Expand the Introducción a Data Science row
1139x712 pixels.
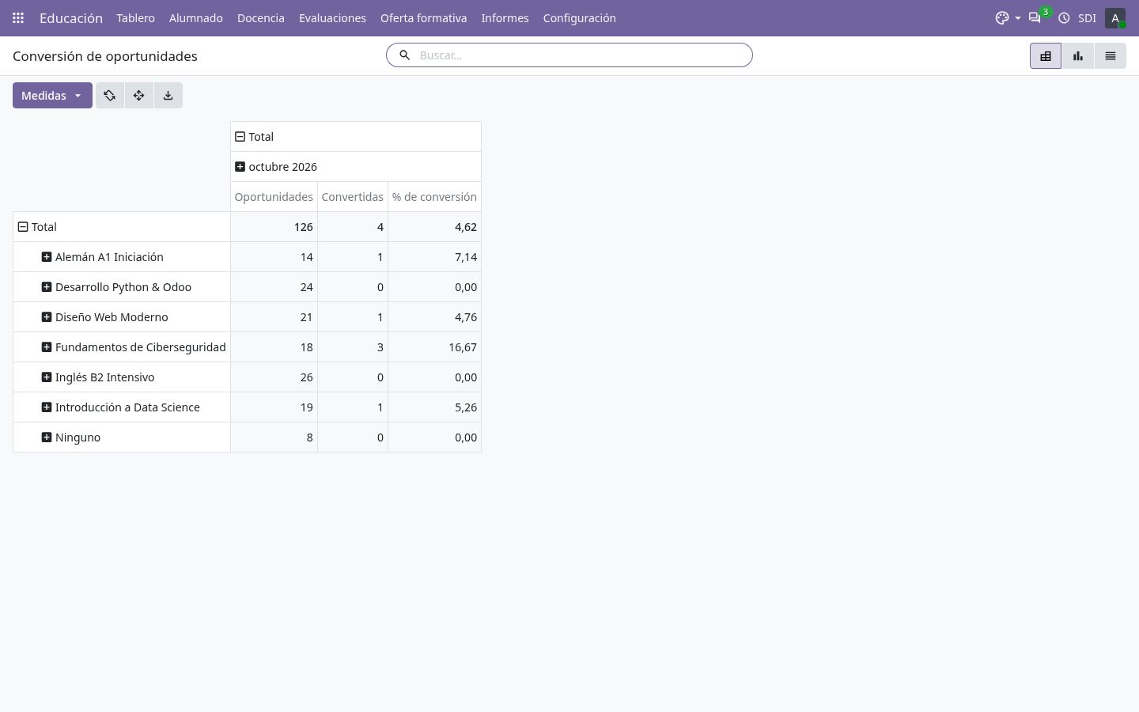pyautogui.click(x=121, y=407)
